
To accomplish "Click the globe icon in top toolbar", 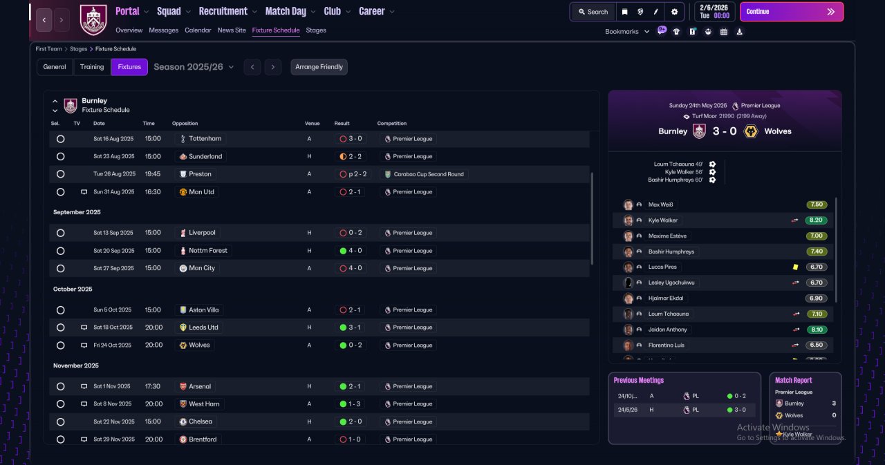I will [641, 12].
